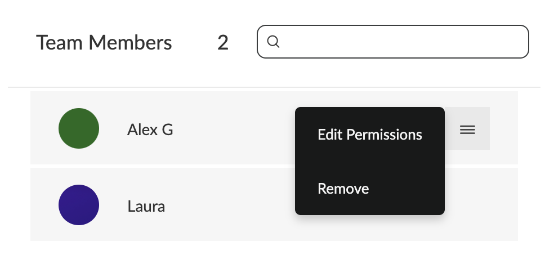Viewport: 545px width, 268px height.
Task: Open the hamburger menu for Alex G
Action: pos(467,129)
